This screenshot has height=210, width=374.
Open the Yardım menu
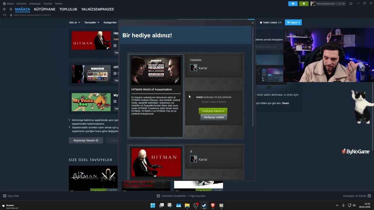tap(58, 3)
